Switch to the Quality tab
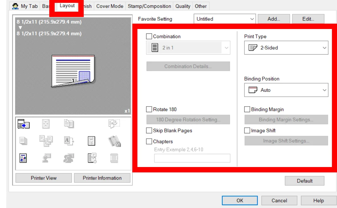 coord(183,6)
